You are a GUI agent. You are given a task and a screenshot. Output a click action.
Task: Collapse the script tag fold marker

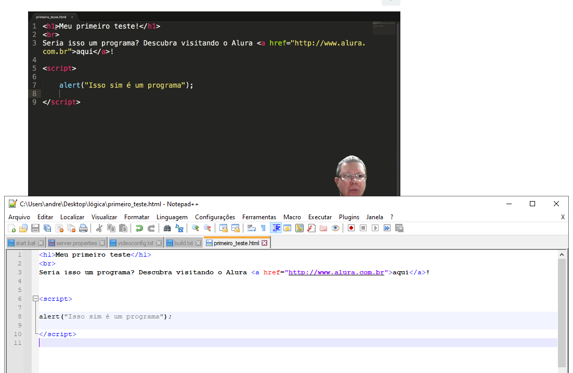point(35,299)
